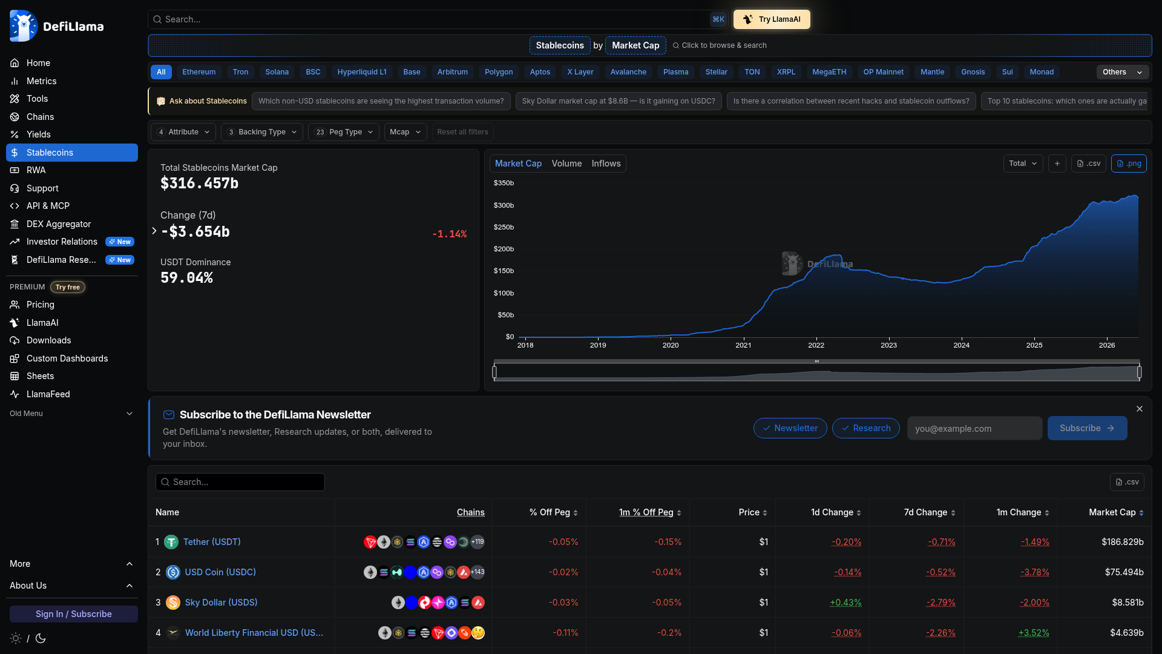Click Sign In / Subscribe
The image size is (1162, 654).
click(74, 614)
